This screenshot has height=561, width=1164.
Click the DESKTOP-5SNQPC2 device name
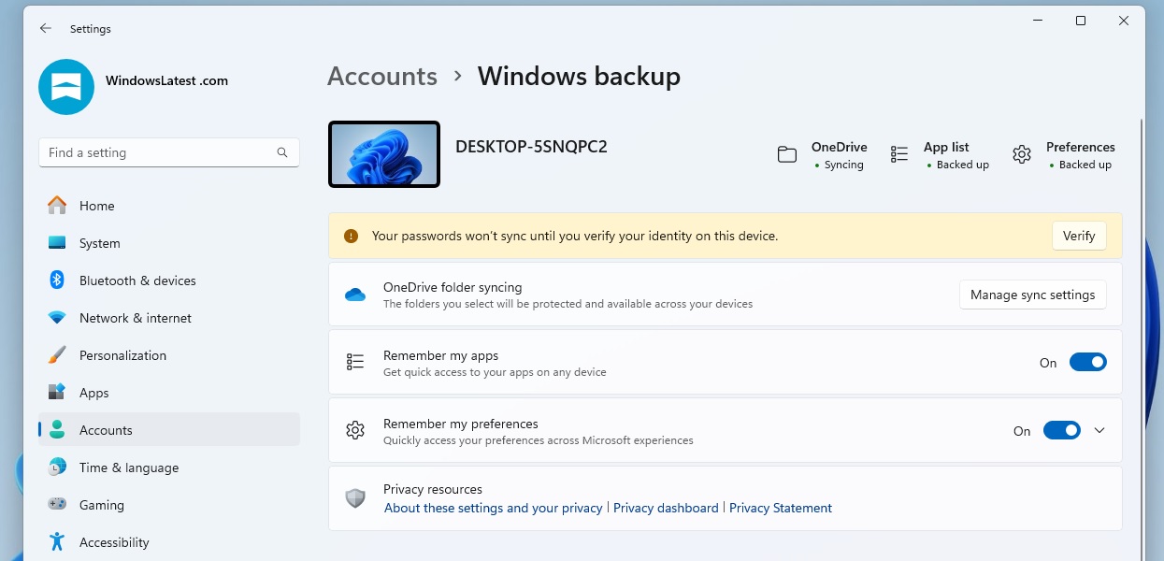(531, 147)
